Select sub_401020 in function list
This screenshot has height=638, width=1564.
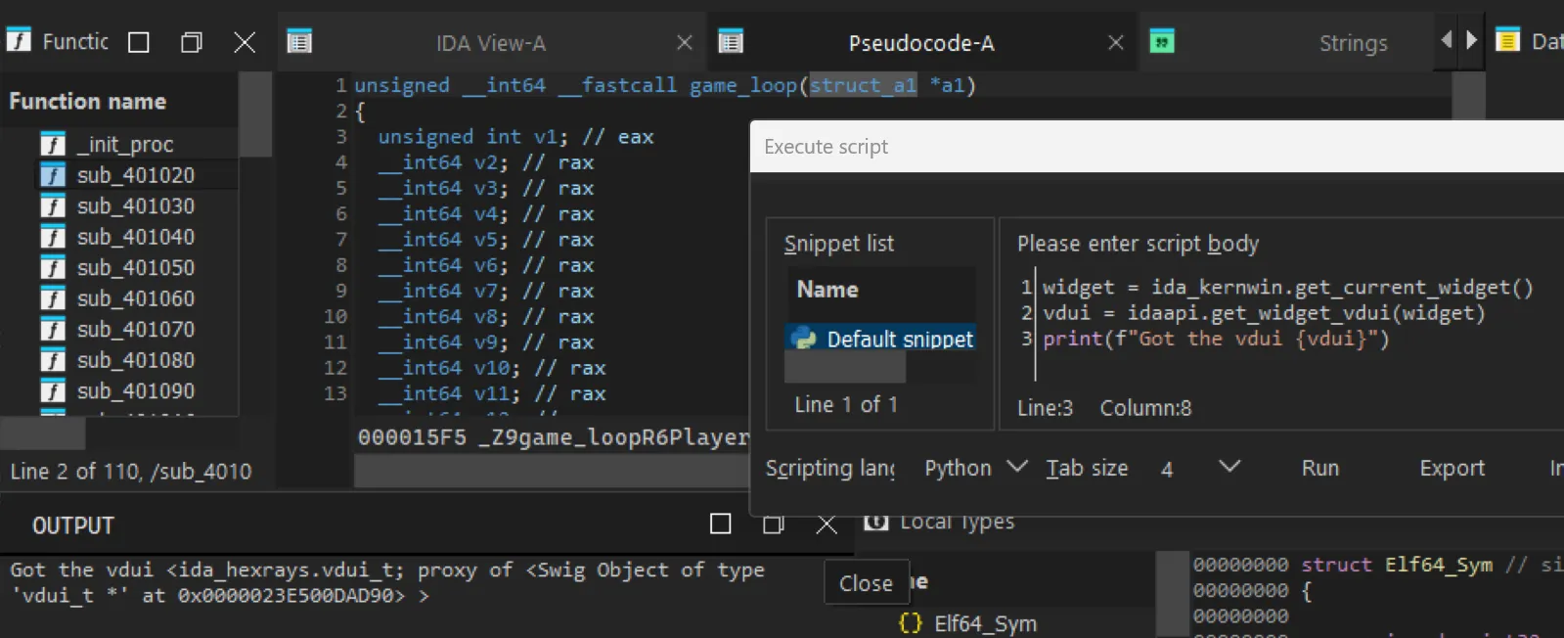136,175
